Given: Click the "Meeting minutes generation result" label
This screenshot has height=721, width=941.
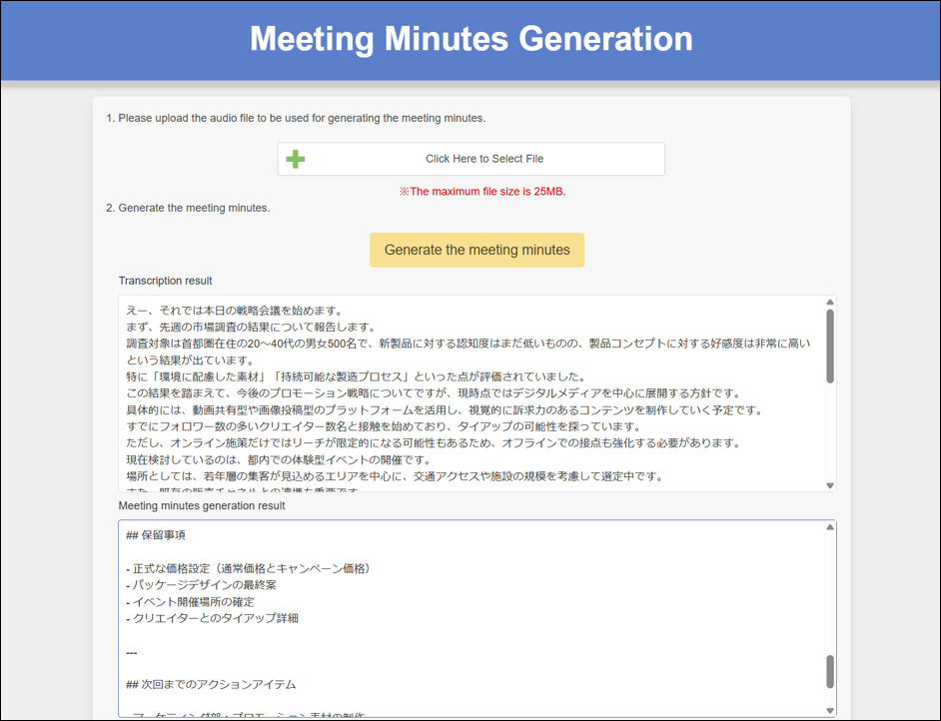Looking at the screenshot, I should [201, 505].
